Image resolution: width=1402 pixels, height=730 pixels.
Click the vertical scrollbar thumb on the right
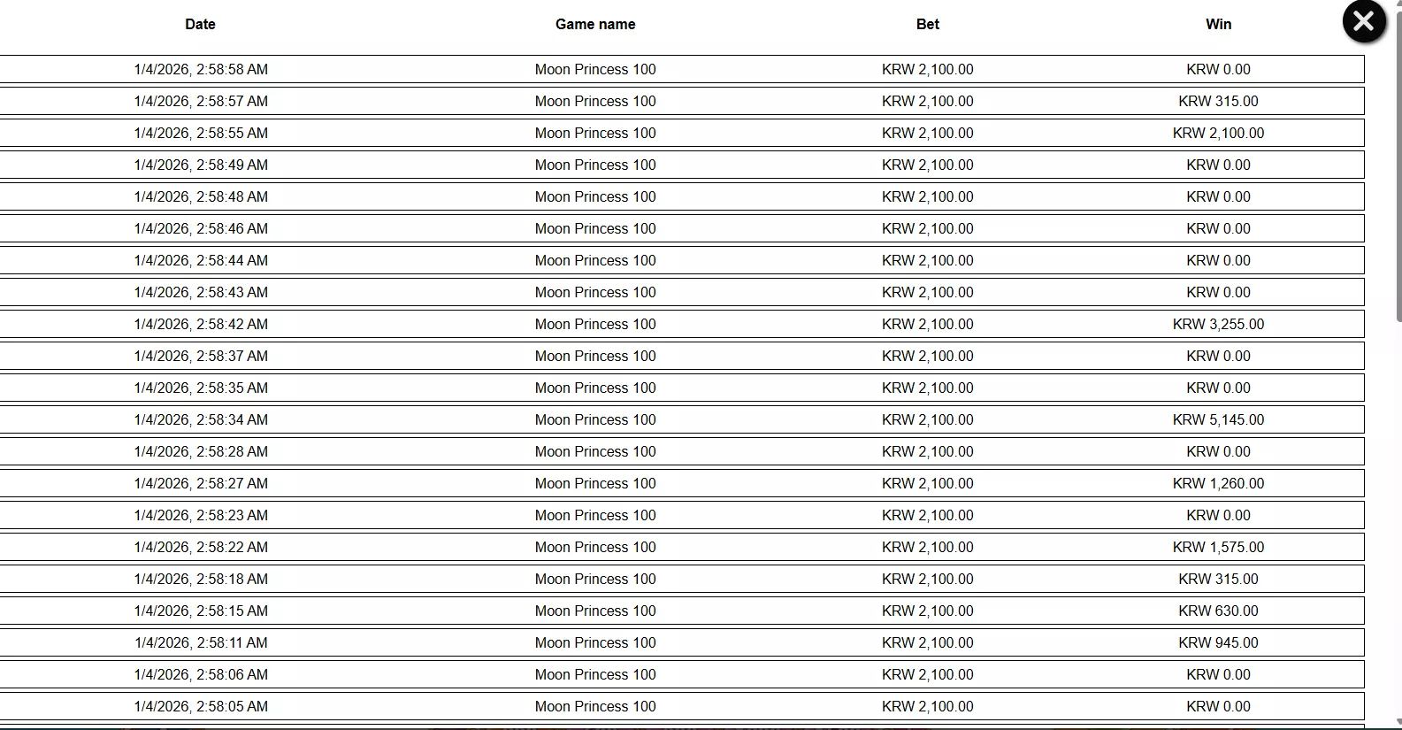(x=1398, y=166)
